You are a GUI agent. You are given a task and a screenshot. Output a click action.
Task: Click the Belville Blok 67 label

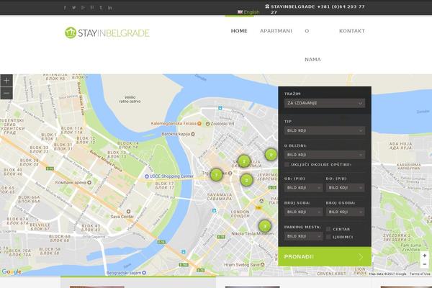click(x=40, y=227)
